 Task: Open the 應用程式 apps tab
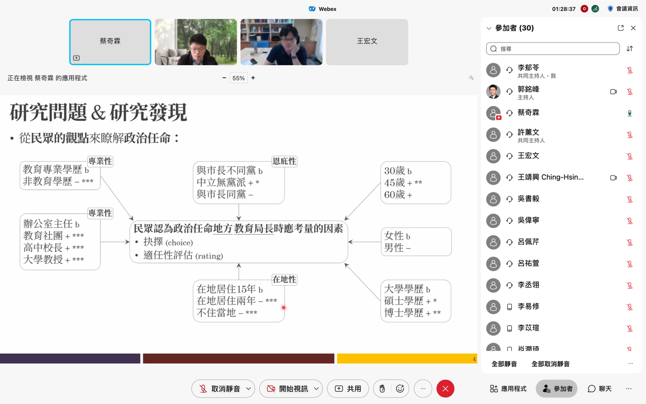508,389
